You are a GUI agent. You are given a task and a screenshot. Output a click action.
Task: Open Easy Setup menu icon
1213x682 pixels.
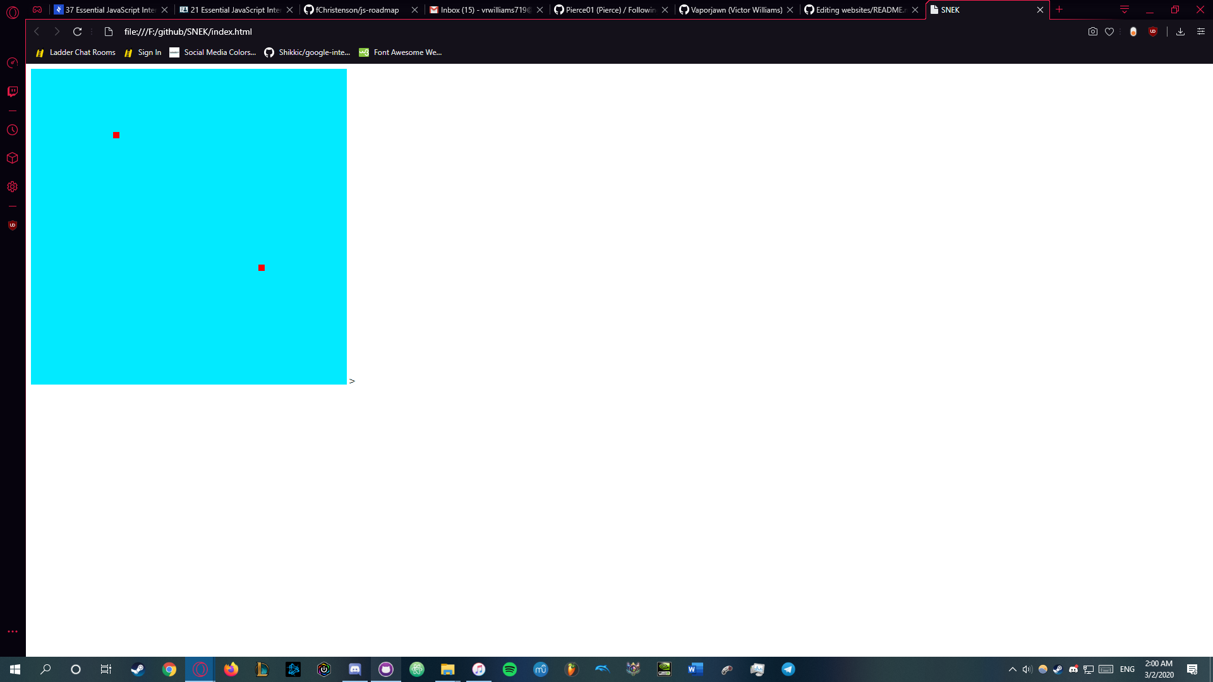pyautogui.click(x=1201, y=32)
